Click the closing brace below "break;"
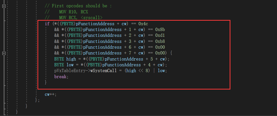 [x=46, y=82]
